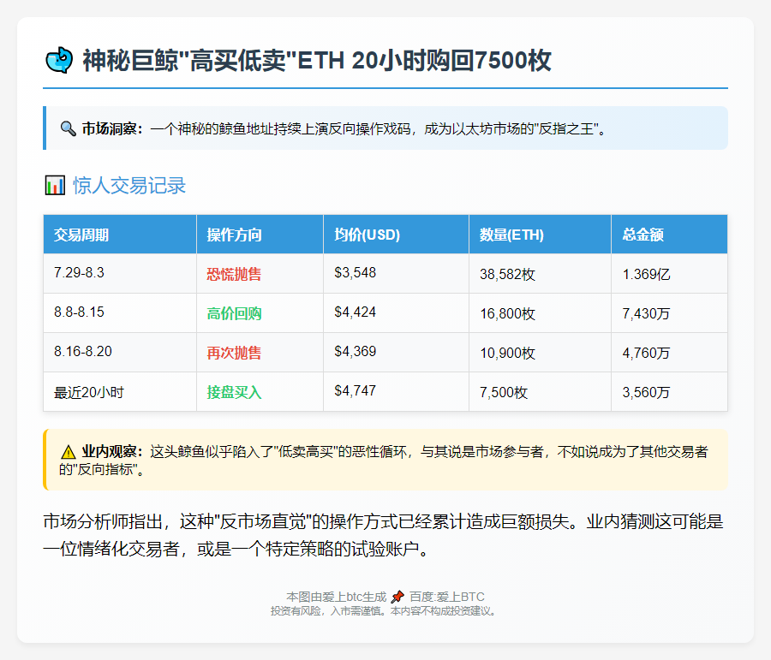Click the bar chart icon beside 惊人交易记录
The width and height of the screenshot is (771, 660).
54,186
